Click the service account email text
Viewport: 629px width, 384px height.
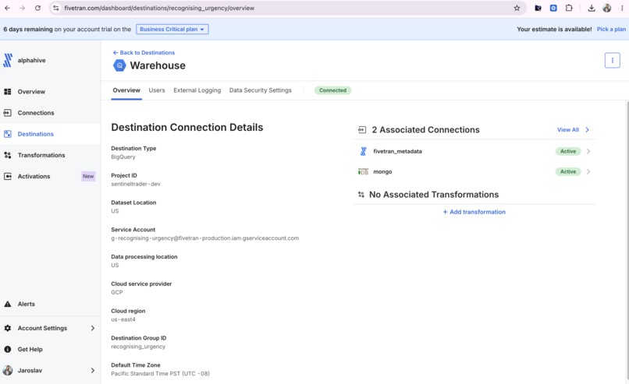(205, 238)
